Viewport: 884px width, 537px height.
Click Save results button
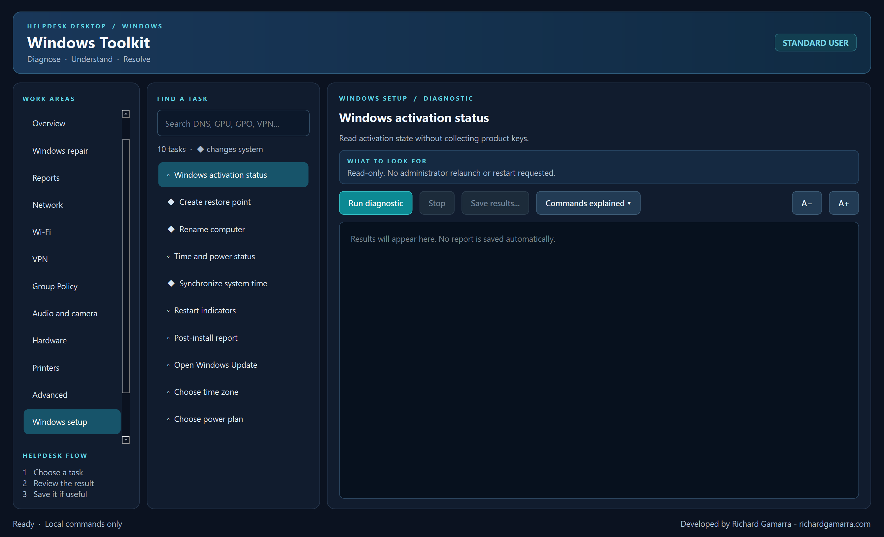[x=495, y=203]
